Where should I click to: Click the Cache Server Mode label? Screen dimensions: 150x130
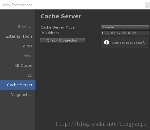coord(57,27)
